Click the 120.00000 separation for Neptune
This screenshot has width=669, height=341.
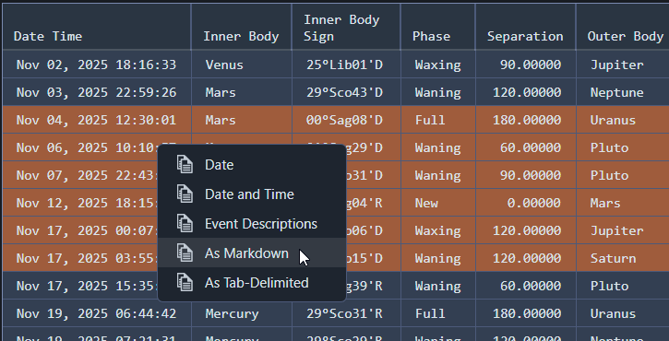(526, 92)
